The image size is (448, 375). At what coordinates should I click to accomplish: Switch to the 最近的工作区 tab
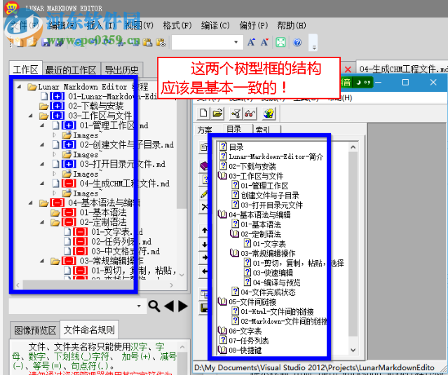(x=71, y=69)
